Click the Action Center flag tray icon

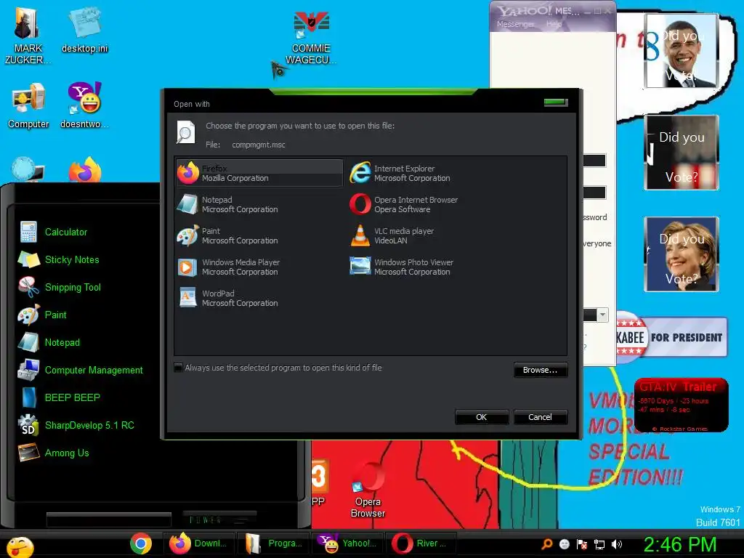(582, 544)
